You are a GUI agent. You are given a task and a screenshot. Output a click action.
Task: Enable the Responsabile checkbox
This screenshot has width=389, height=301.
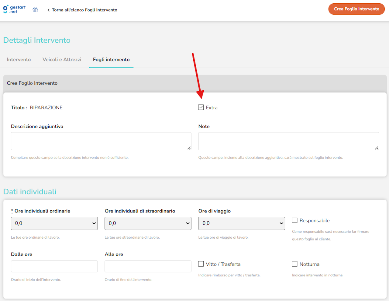[294, 220]
